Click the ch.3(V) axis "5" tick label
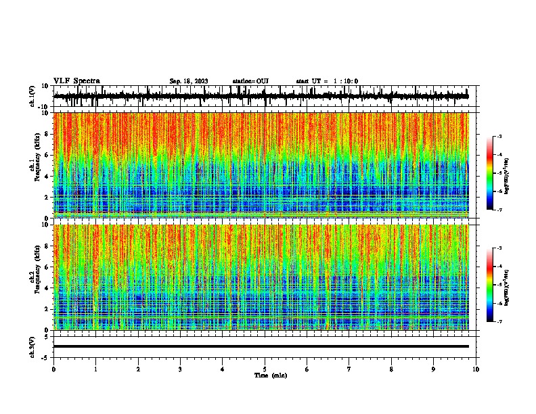Image resolution: width=536 pixels, height=414 pixels. (x=47, y=337)
